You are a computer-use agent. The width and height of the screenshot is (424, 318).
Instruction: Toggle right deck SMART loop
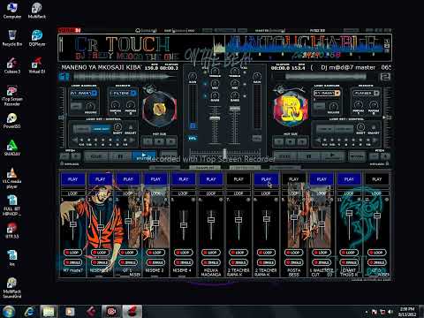click(x=374, y=127)
